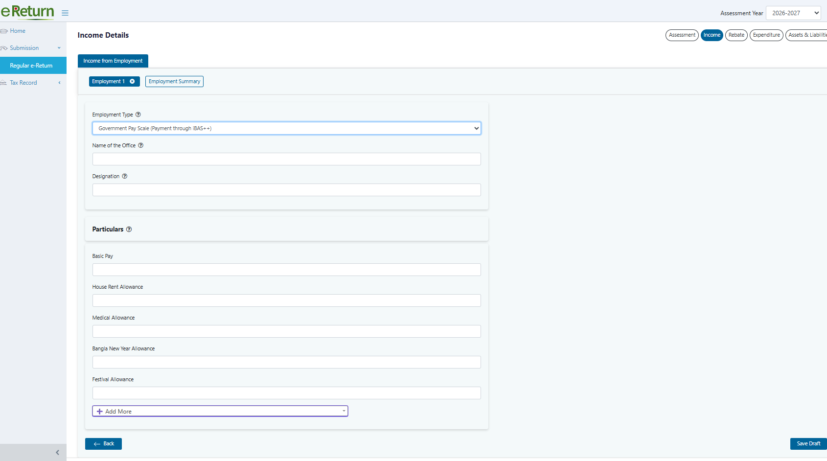The height and width of the screenshot is (461, 827).
Task: Open Employment Type combo box
Action: [287, 128]
